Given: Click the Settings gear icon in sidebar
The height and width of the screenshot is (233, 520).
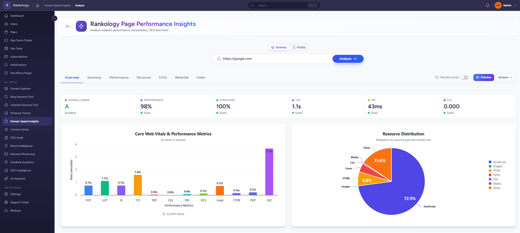Looking at the screenshot, I should point(6,194).
